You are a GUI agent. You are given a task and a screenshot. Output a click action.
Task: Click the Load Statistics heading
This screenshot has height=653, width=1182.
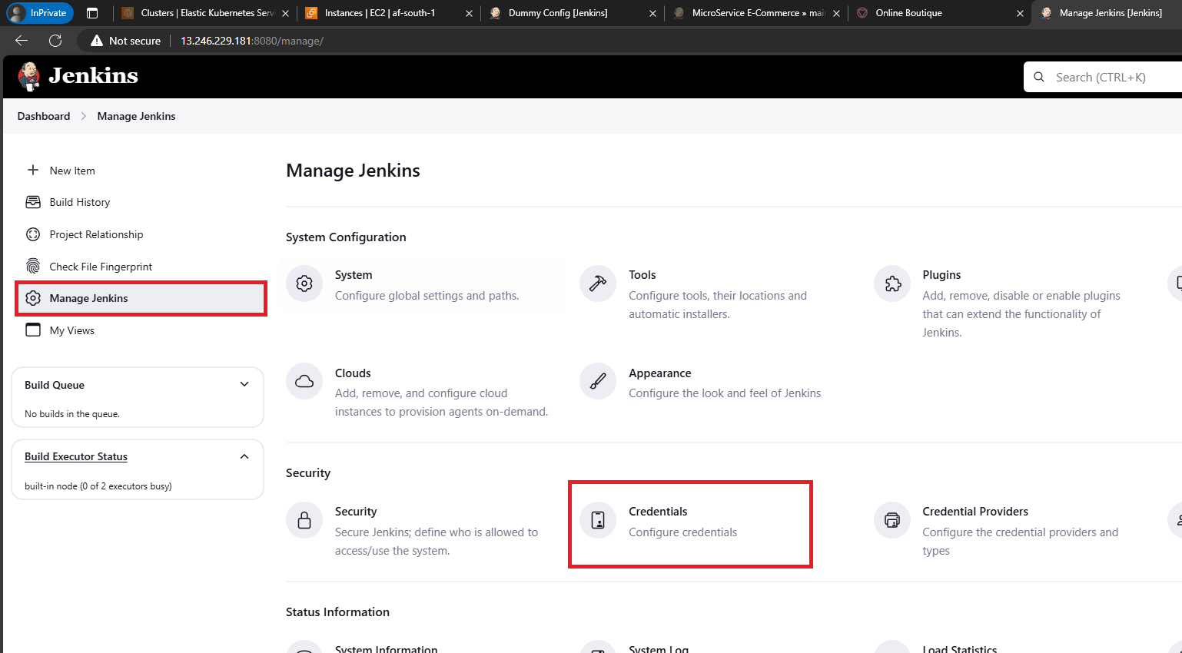tap(960, 649)
